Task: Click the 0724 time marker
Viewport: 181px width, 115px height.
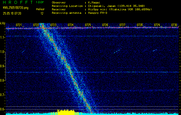Action: coord(71,25)
